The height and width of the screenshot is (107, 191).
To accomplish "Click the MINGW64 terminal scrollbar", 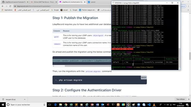I will [x=179, y=58].
